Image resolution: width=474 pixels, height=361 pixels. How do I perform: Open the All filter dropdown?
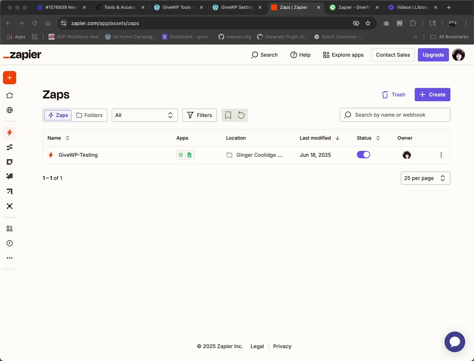coord(145,115)
